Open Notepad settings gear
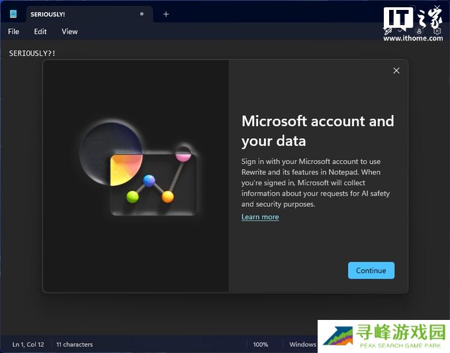Image resolution: width=450 pixels, height=353 pixels. pyautogui.click(x=437, y=30)
